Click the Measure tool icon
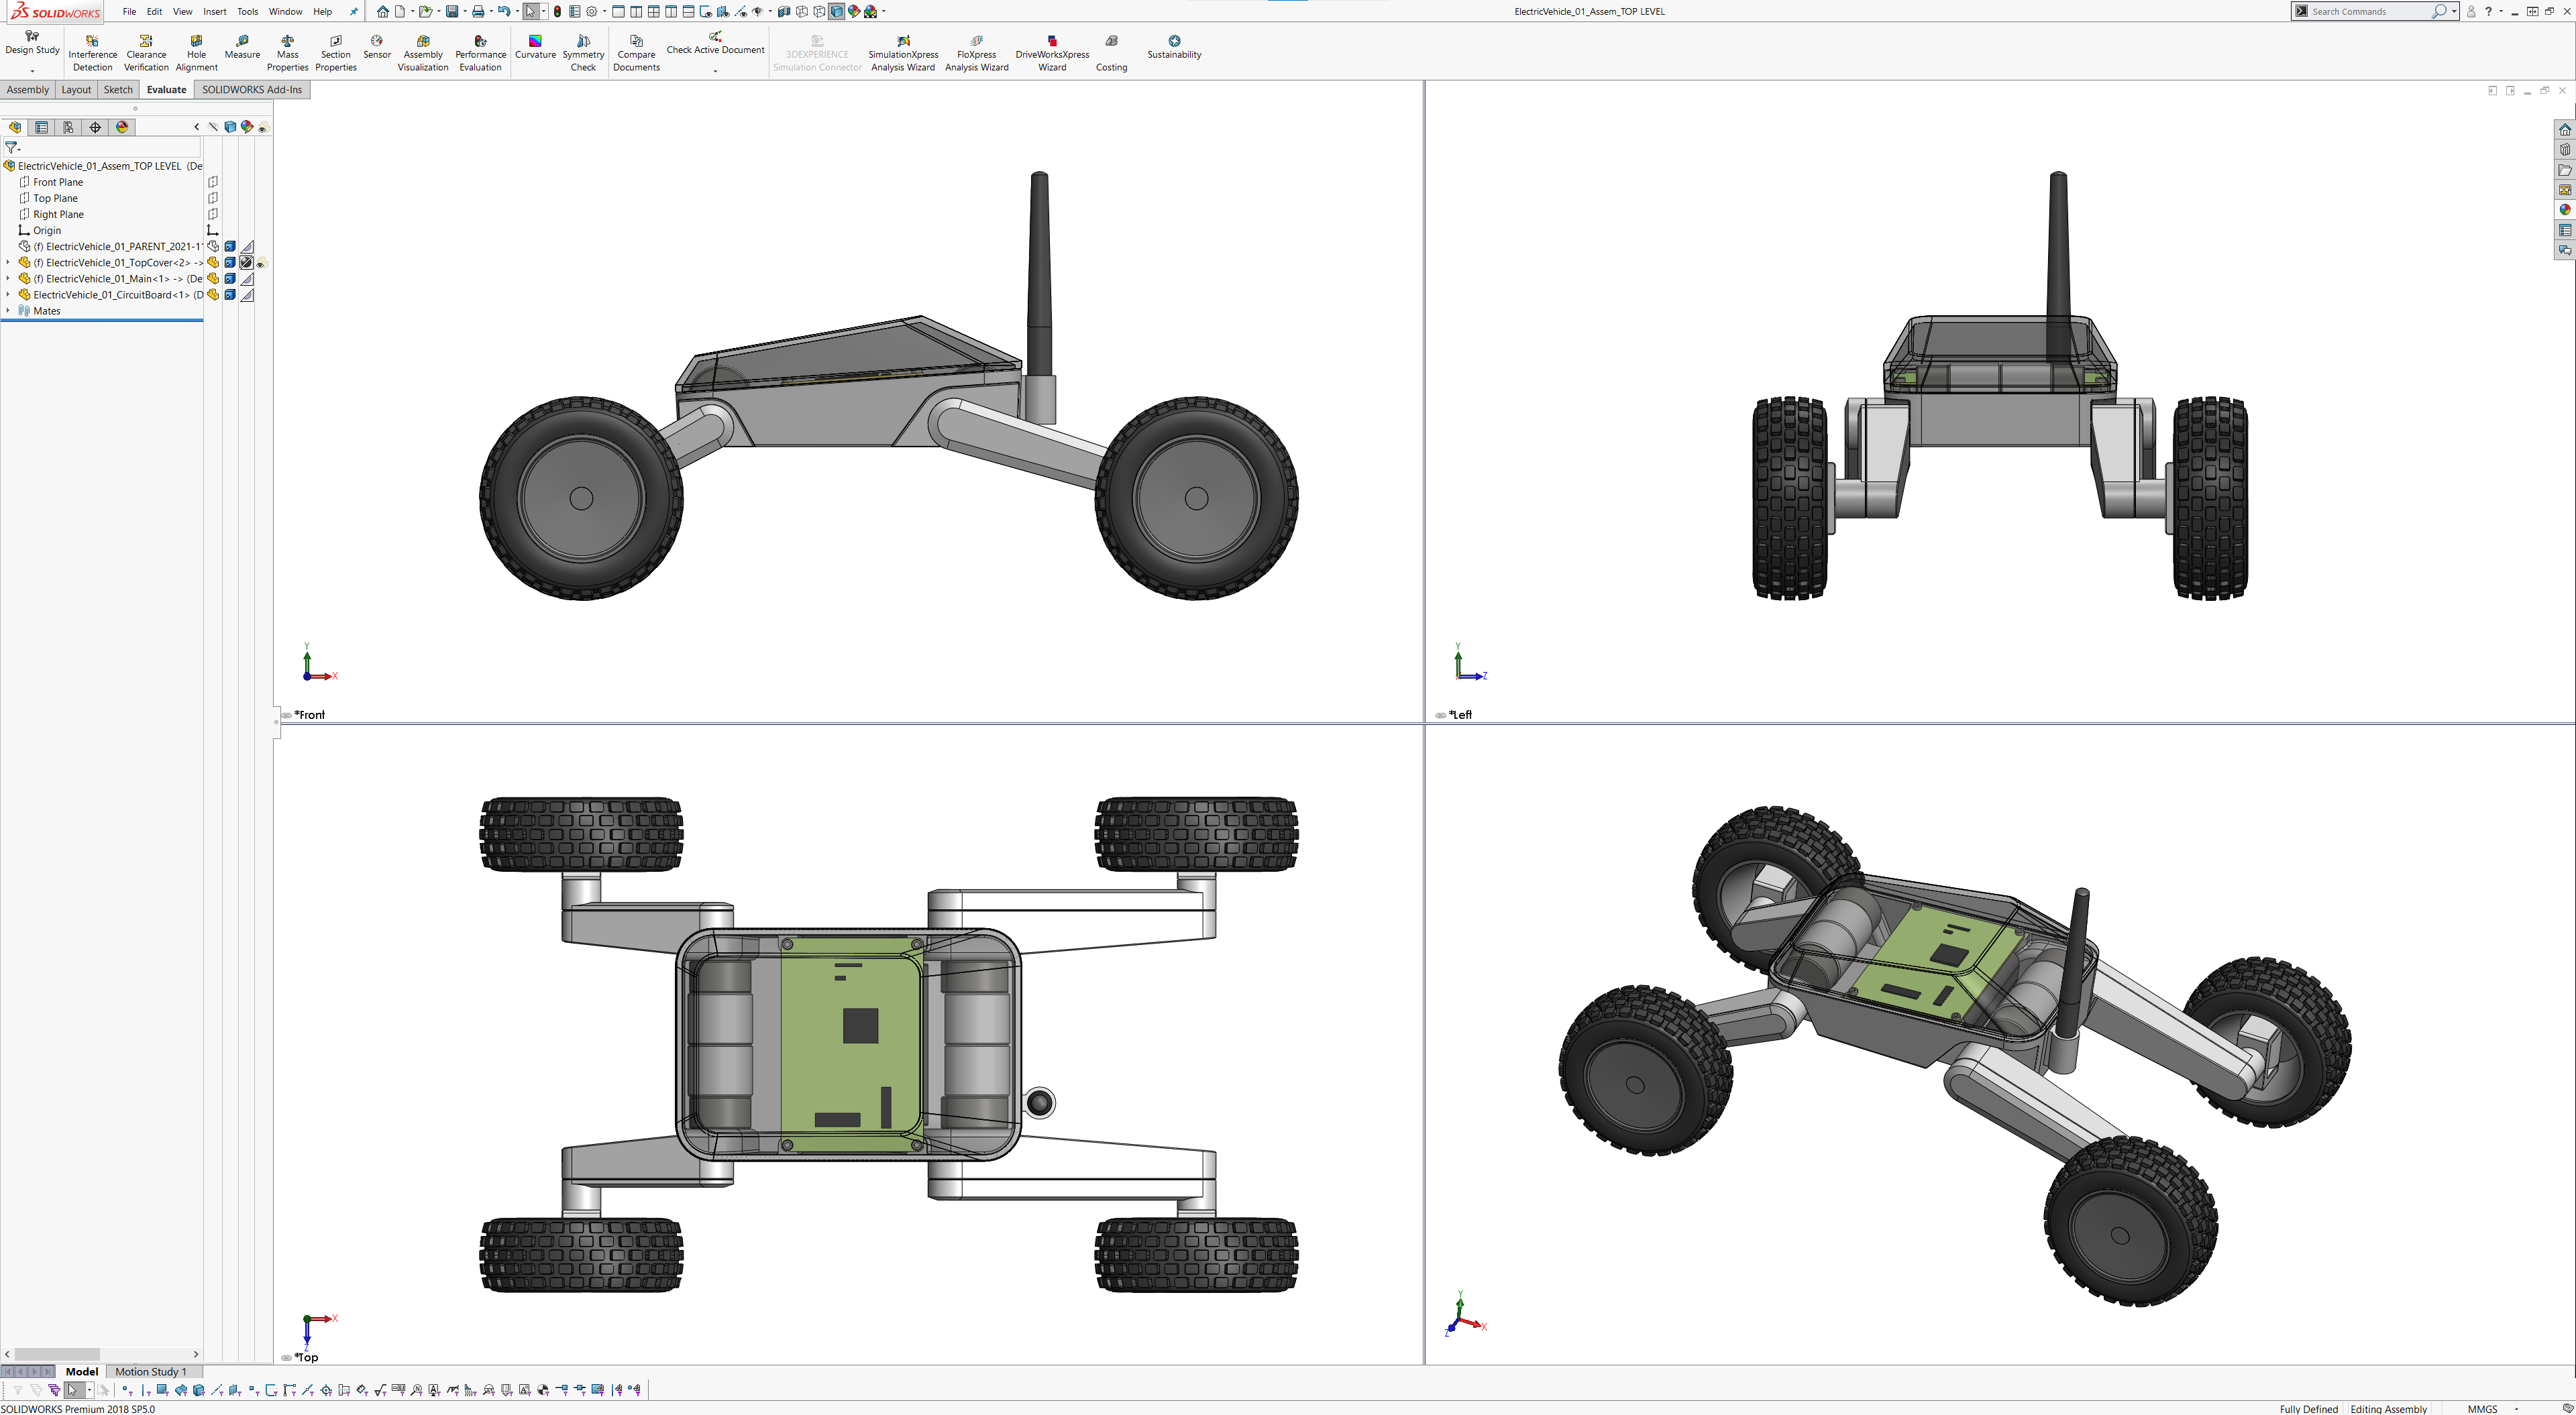 pyautogui.click(x=242, y=41)
